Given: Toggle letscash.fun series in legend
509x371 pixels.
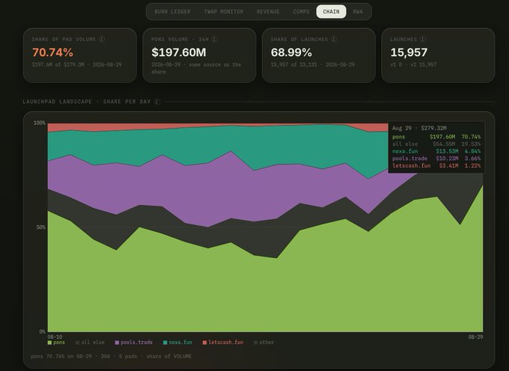Looking at the screenshot, I should pos(223,343).
